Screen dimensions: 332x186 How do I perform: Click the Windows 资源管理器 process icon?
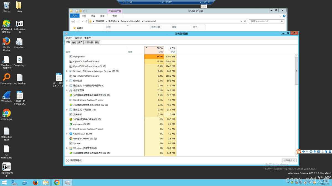(71, 148)
